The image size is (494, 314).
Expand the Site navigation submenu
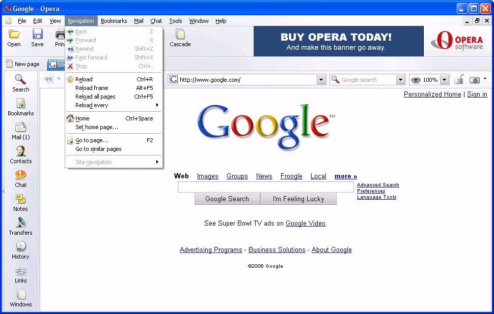[x=114, y=162]
